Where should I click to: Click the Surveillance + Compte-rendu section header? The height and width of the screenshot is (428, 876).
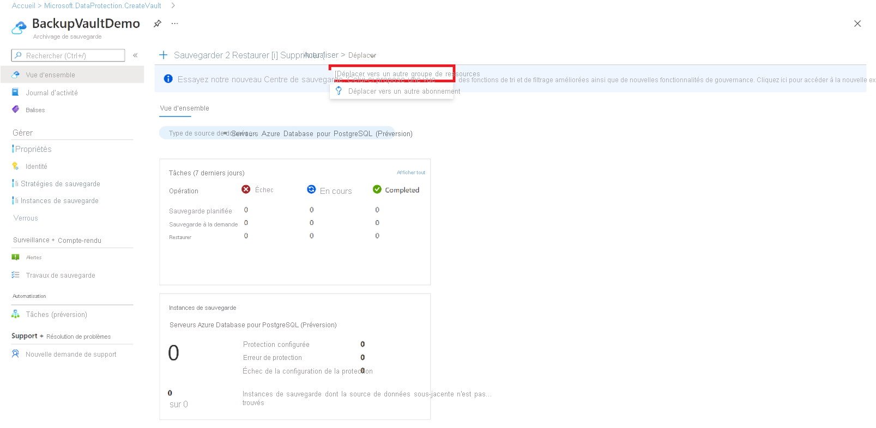pyautogui.click(x=57, y=240)
